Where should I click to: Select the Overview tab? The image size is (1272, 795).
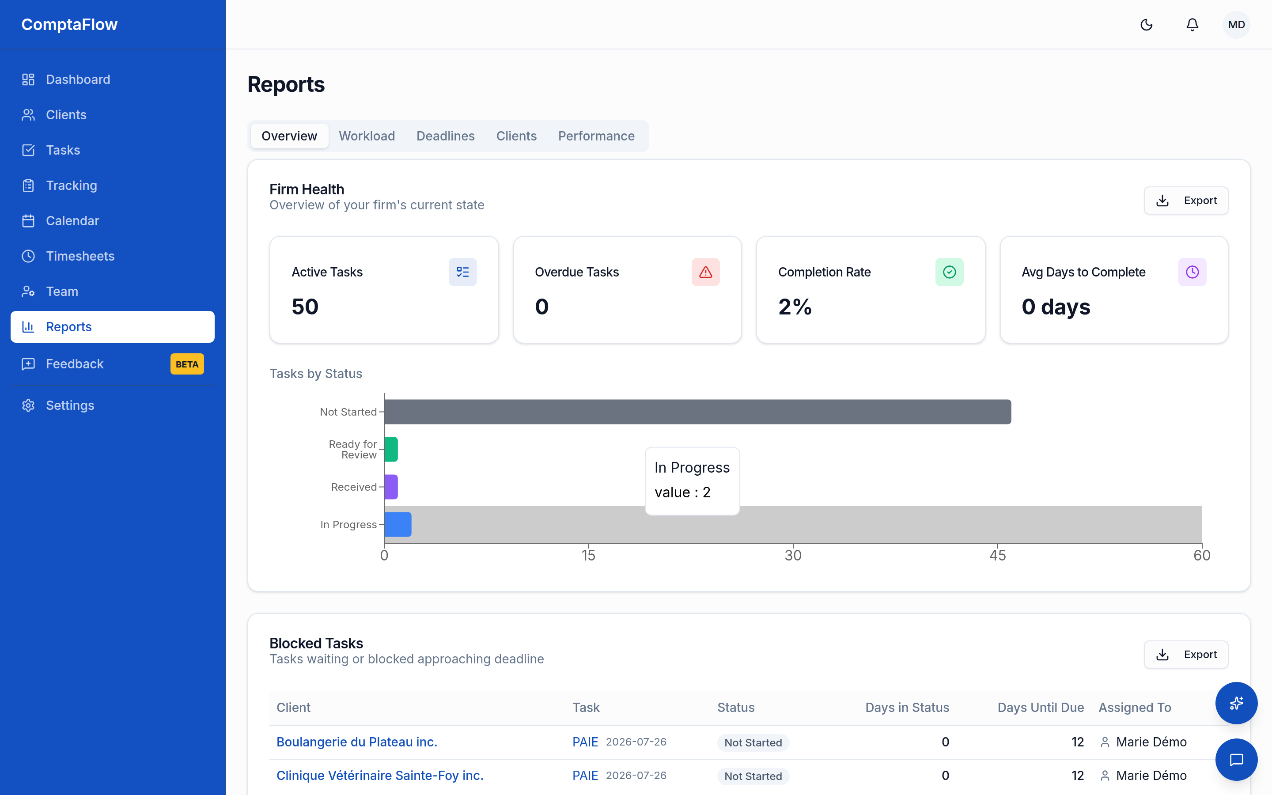[x=289, y=136]
